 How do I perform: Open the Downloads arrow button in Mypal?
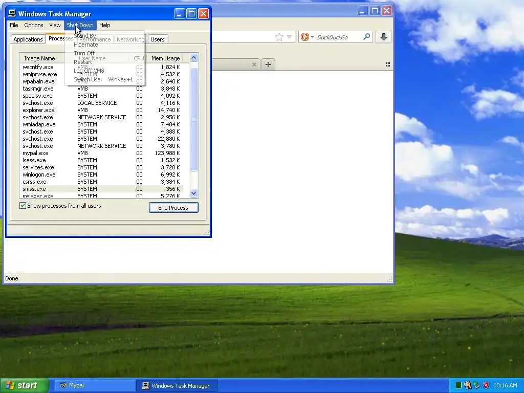pyautogui.click(x=383, y=37)
